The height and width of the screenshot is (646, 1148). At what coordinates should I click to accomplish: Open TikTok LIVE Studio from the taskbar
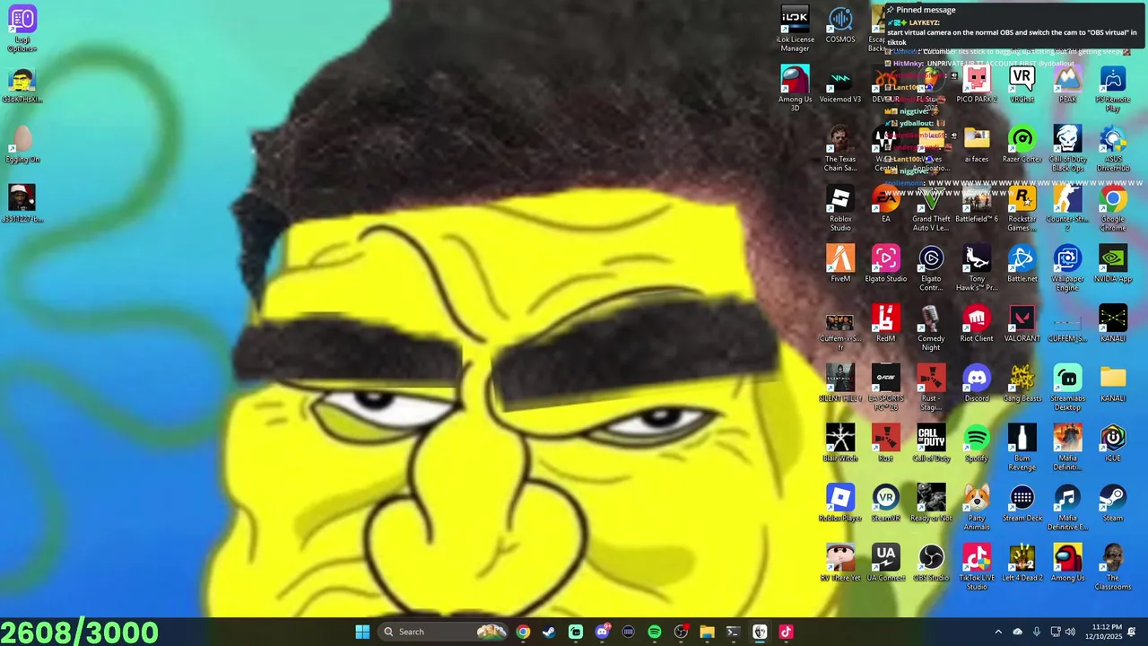(786, 632)
